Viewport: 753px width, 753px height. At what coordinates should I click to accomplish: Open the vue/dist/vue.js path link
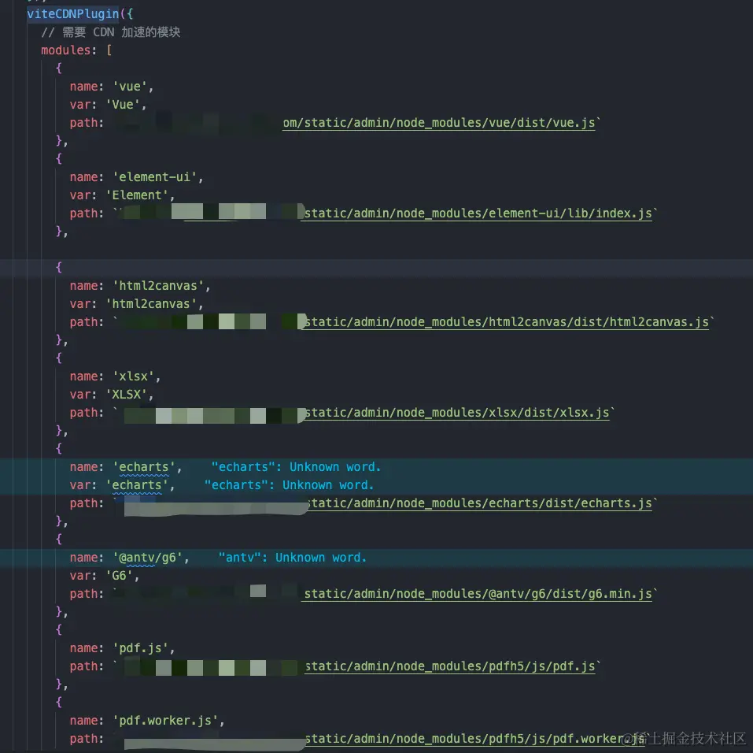point(439,123)
